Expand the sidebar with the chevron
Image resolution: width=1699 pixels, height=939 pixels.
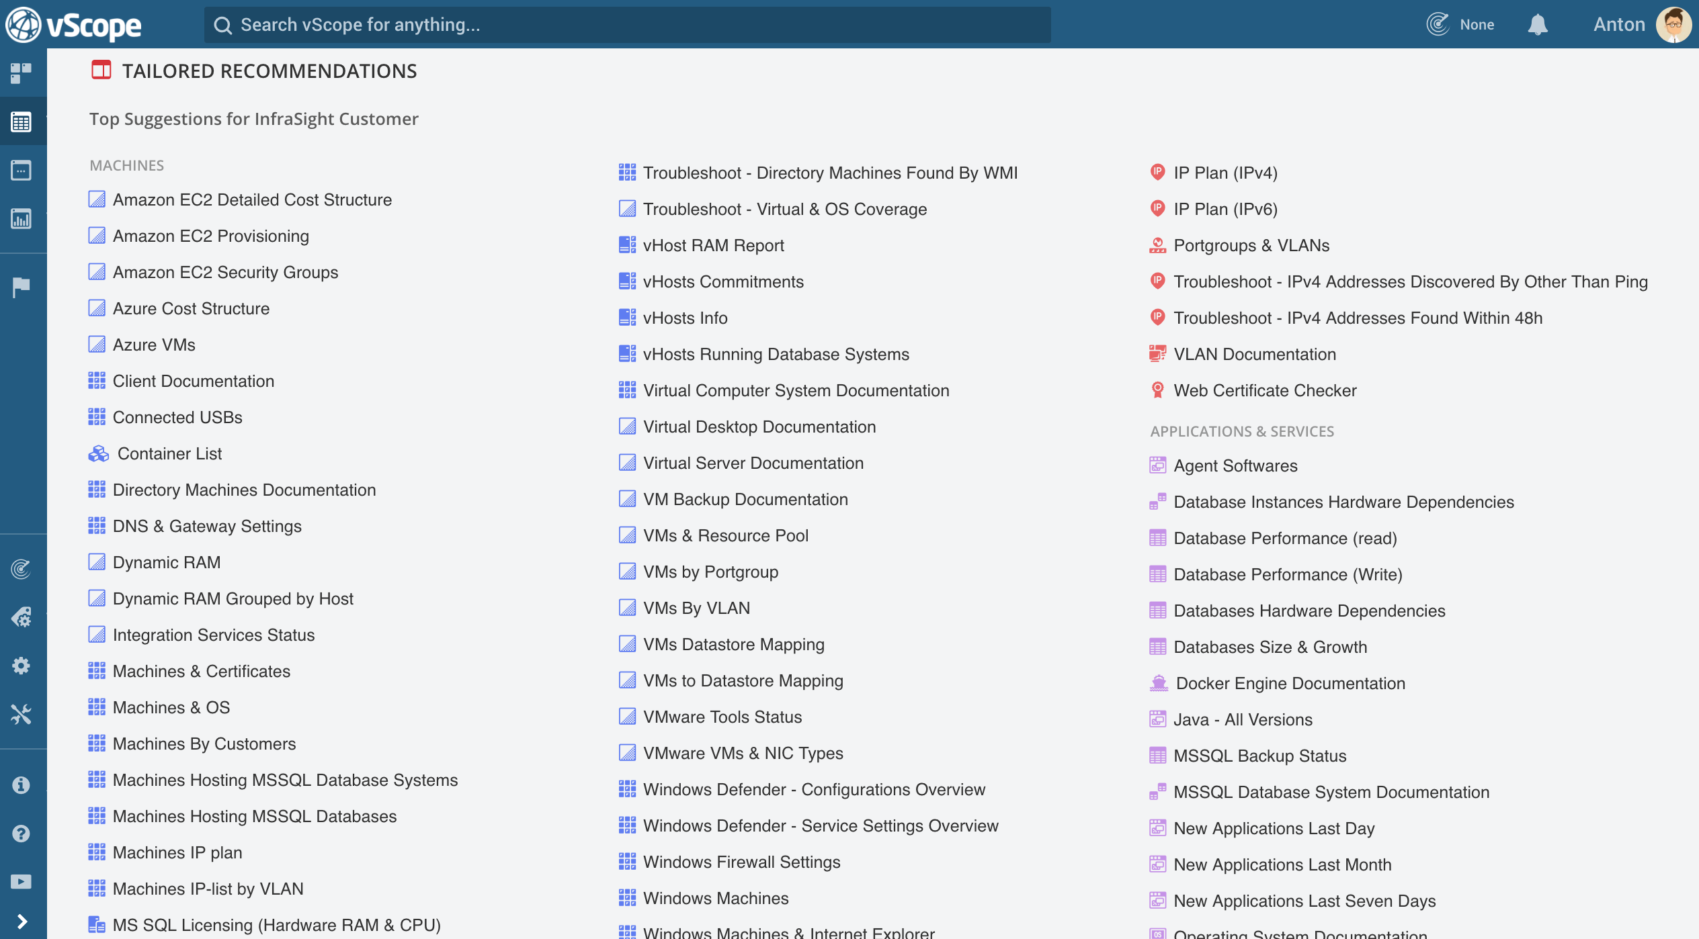point(22,922)
